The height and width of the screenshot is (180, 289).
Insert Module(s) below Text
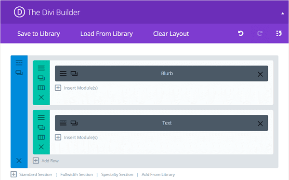click(76, 138)
